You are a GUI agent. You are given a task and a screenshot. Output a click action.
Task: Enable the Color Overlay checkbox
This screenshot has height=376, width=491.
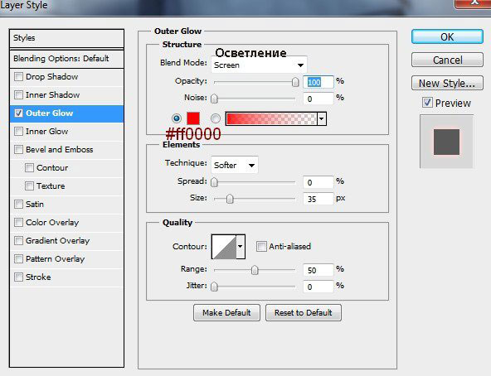(x=19, y=223)
